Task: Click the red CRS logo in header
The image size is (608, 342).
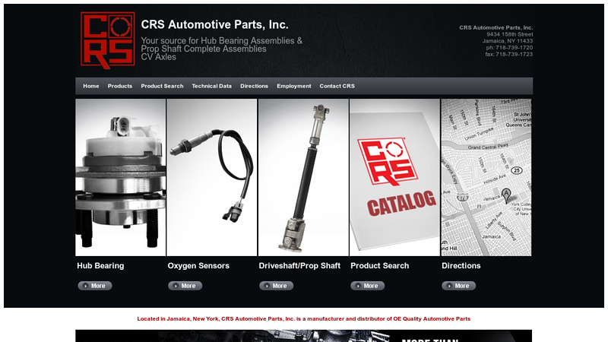Action: 108,40
